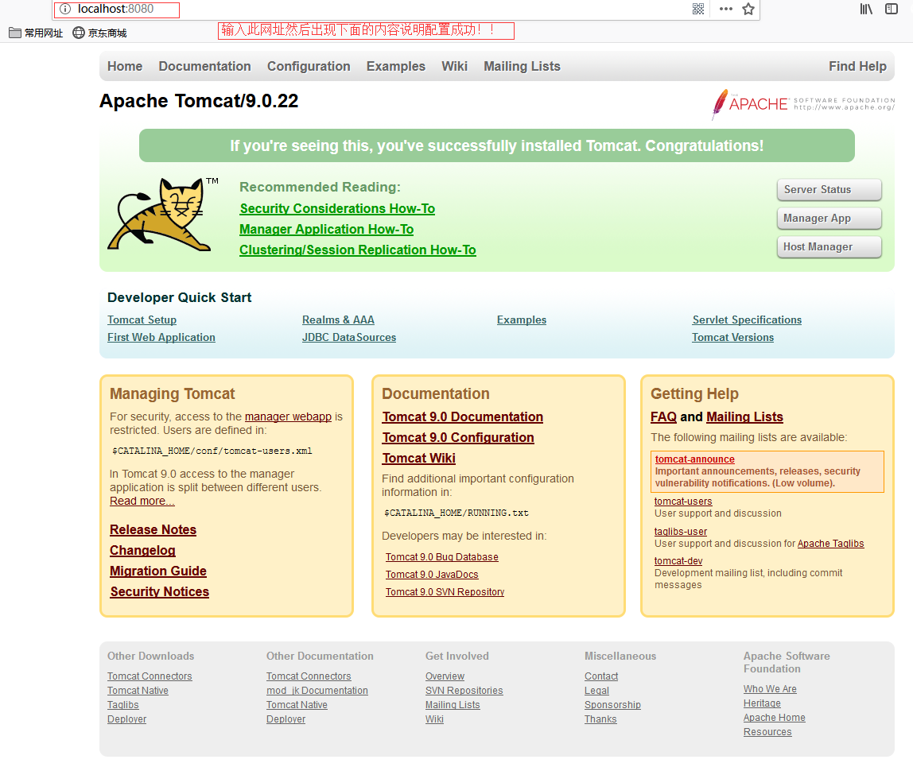Open the Security Considerations How-To link

click(337, 208)
